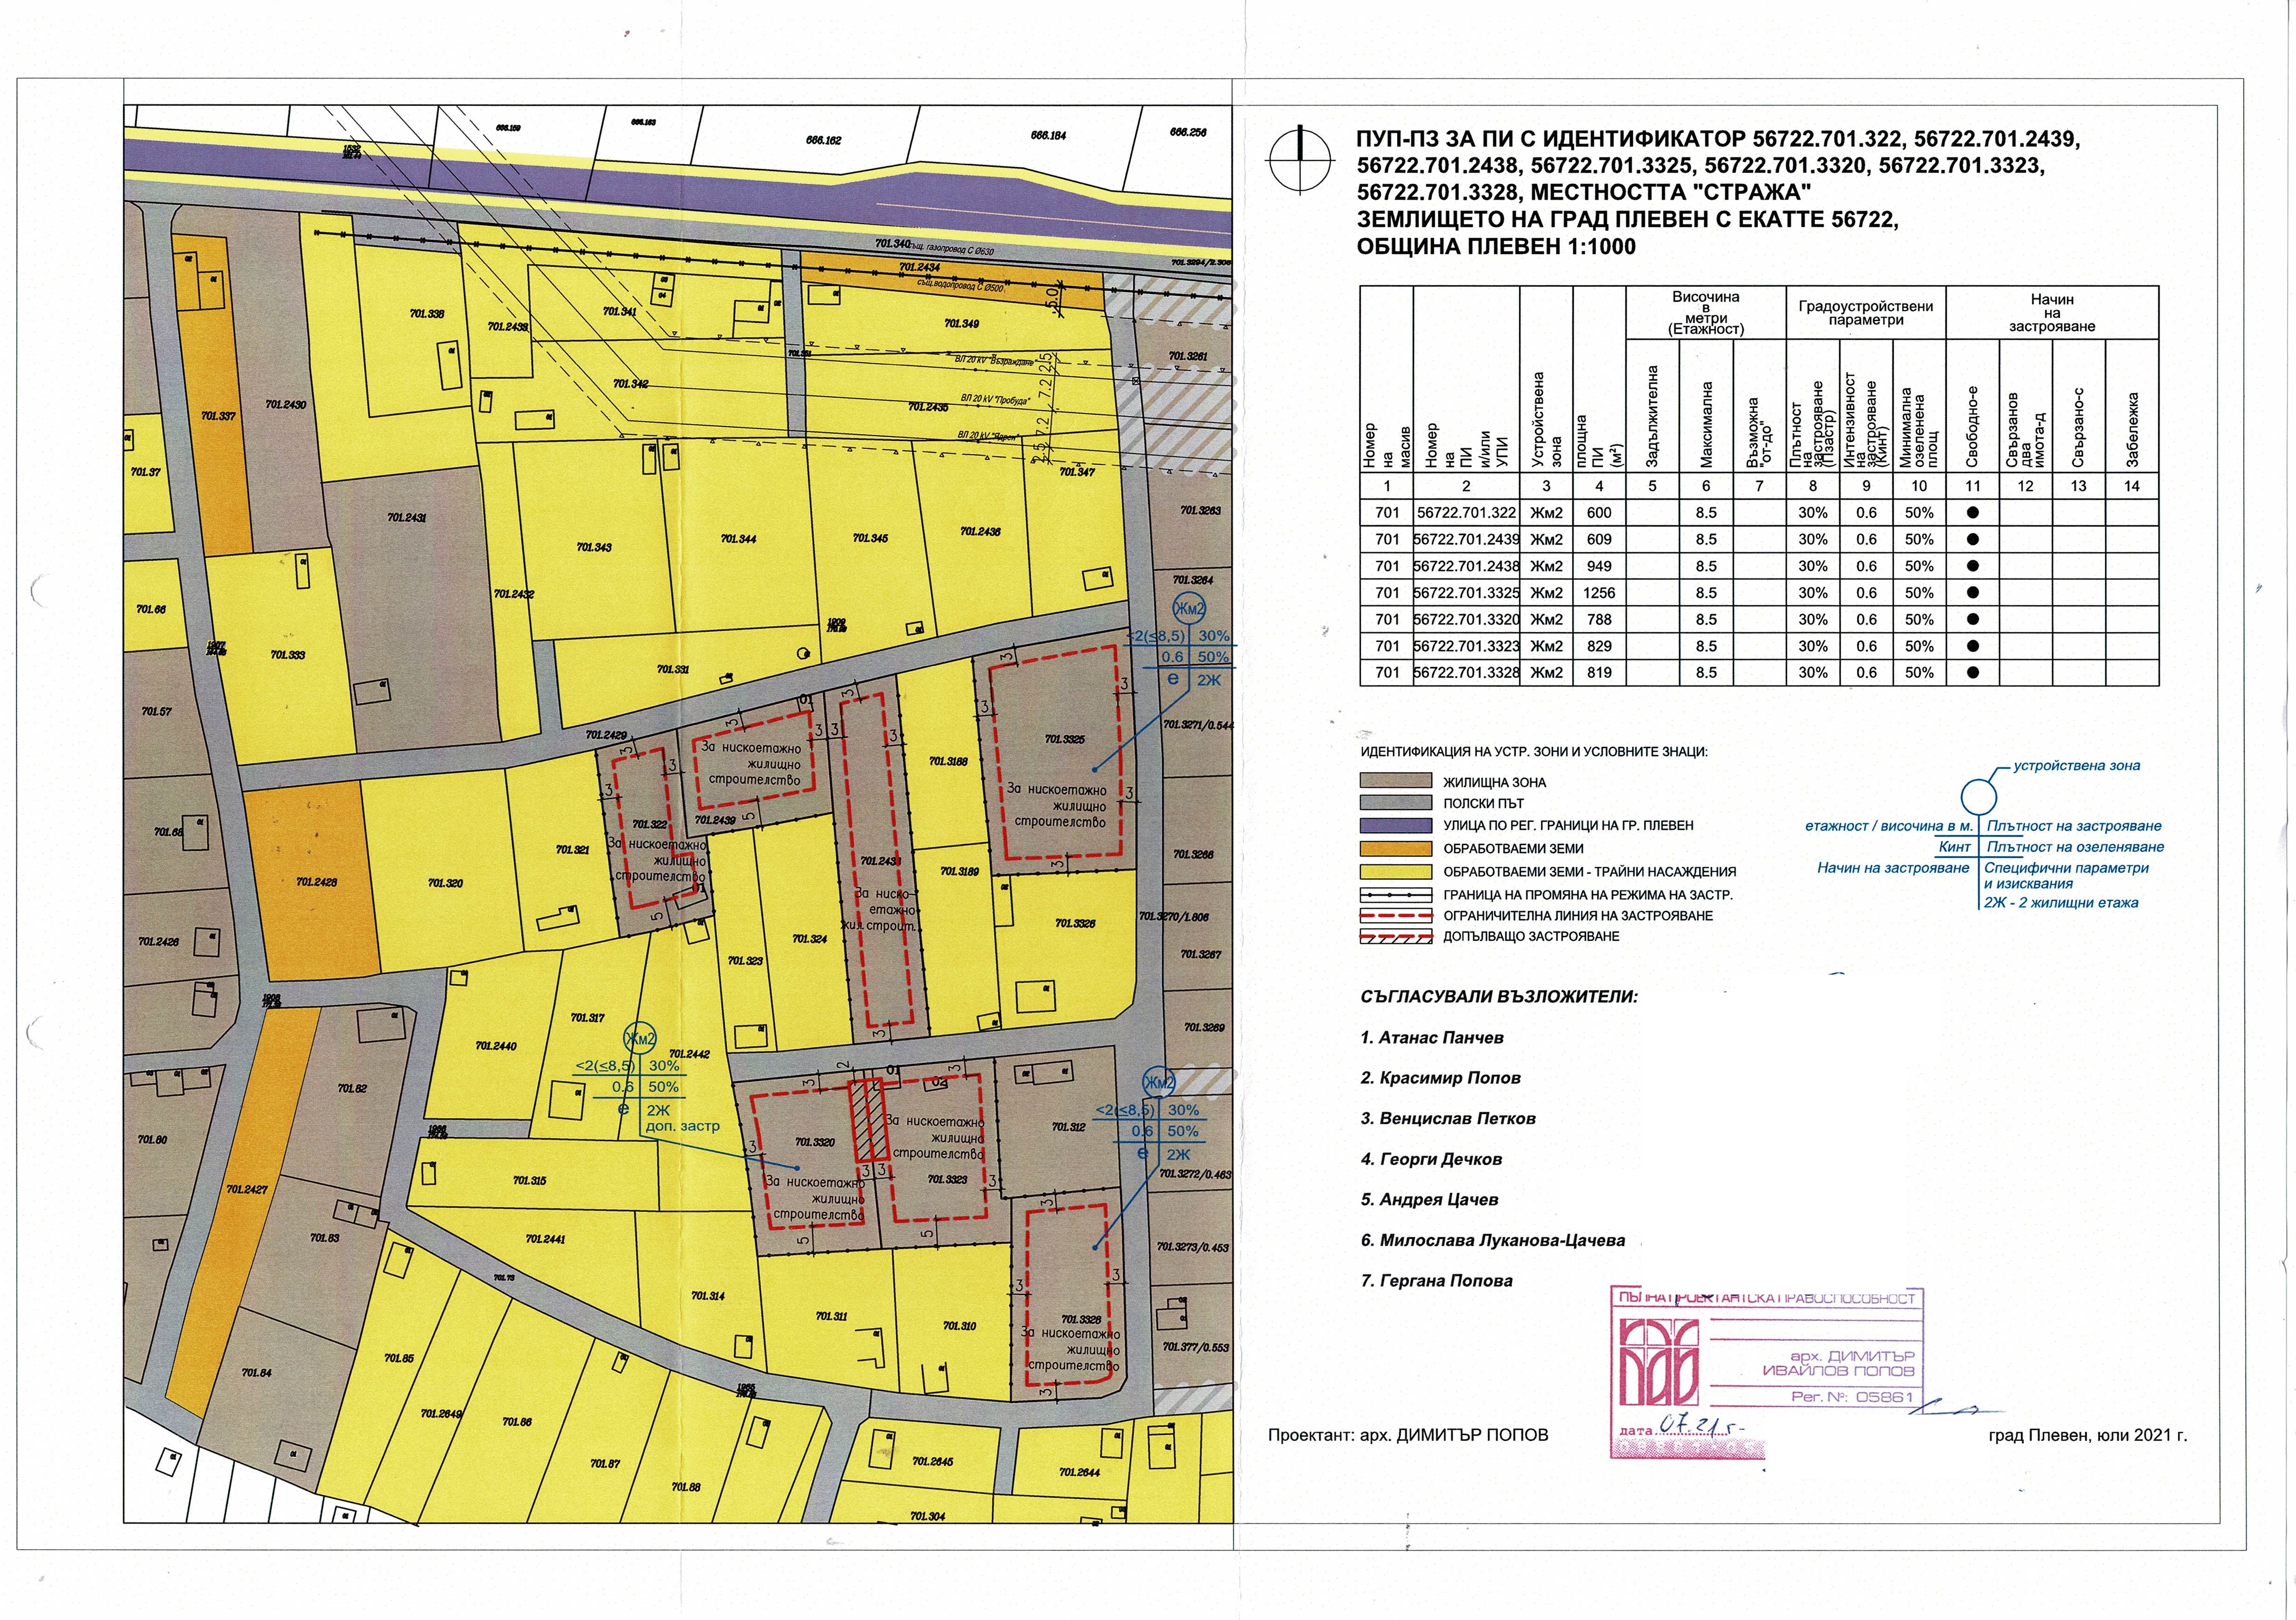
Task: Click parcel label 701.2427 on the map
Action: [246, 1189]
